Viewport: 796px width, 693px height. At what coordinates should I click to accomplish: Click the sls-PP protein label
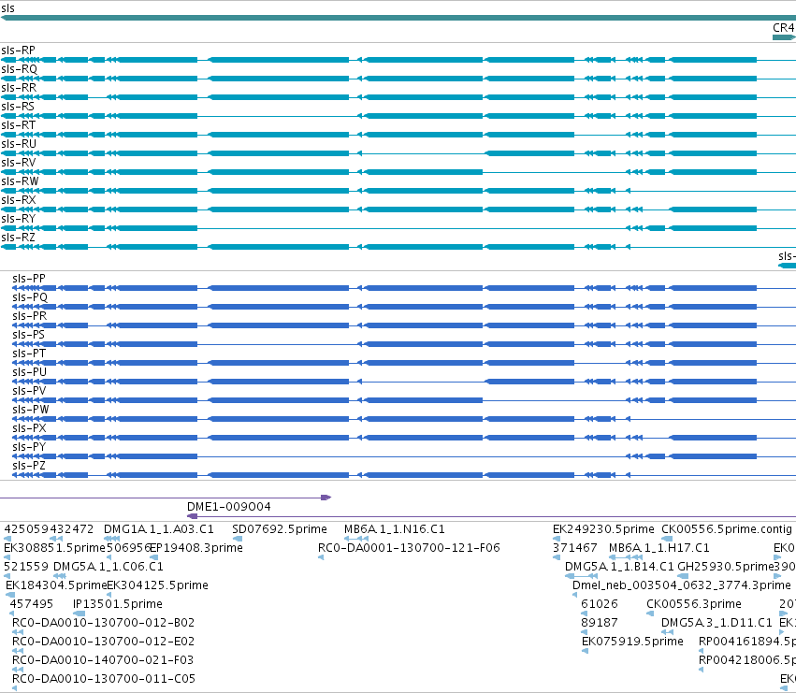click(29, 278)
